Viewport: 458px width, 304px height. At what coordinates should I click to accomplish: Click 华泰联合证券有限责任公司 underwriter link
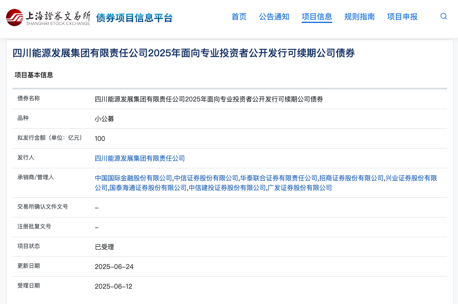(279, 178)
